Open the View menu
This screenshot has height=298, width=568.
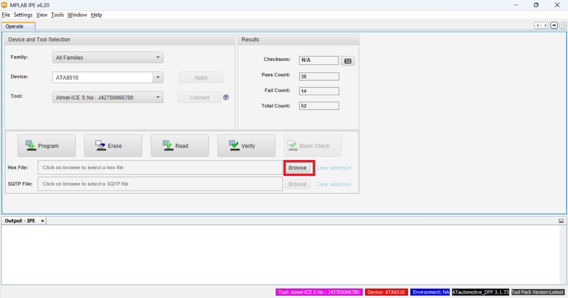(42, 15)
